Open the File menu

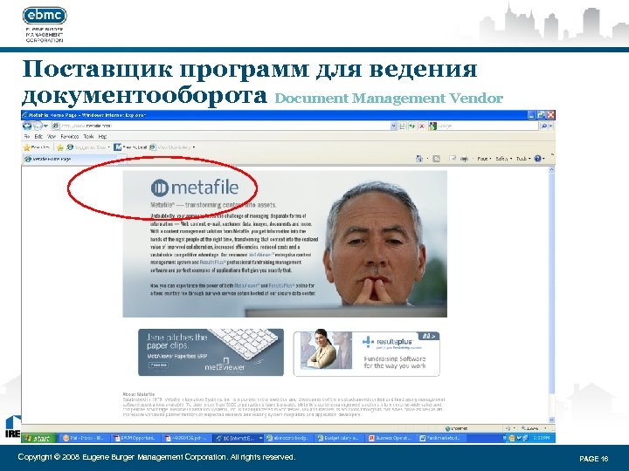tap(27, 137)
